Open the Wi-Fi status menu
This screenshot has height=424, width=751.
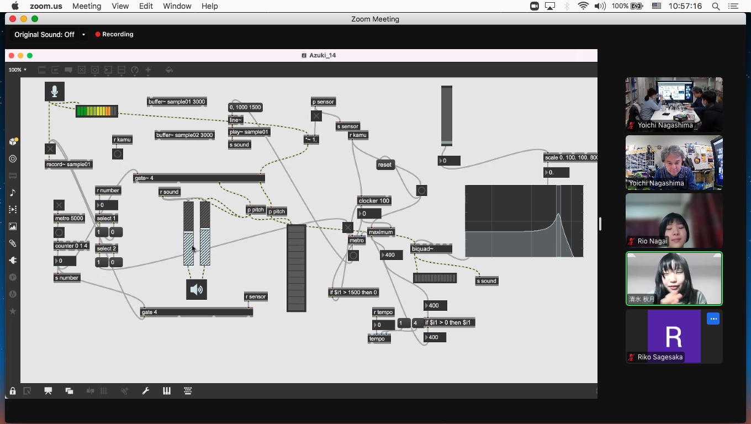583,6
